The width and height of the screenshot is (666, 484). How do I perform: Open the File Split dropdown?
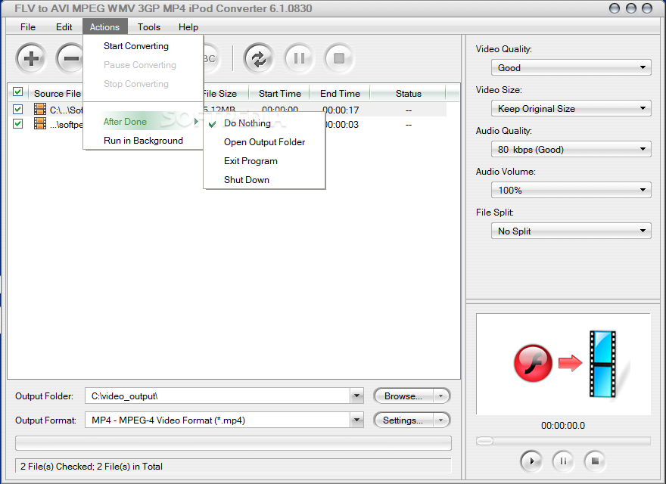[x=571, y=231]
